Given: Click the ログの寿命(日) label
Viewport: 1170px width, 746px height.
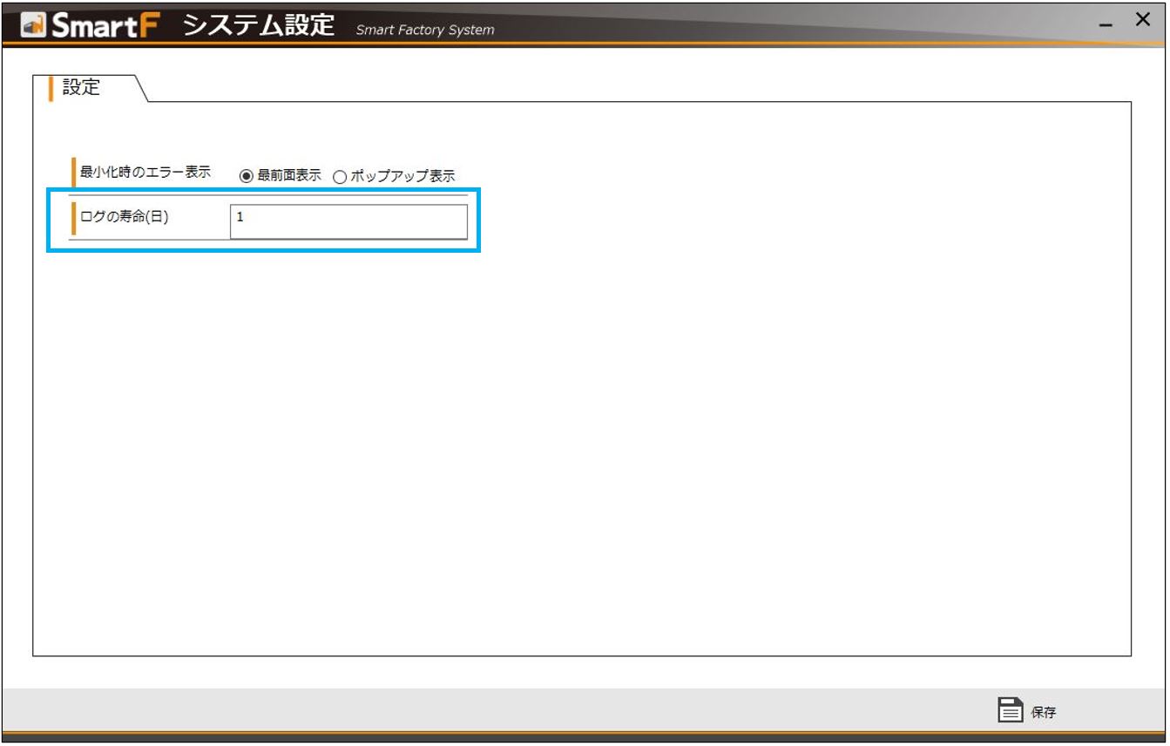Looking at the screenshot, I should pyautogui.click(x=124, y=218).
